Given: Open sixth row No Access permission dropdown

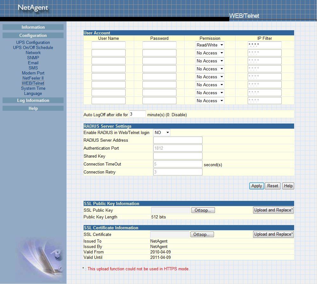Looking at the screenshot, I should (210, 85).
